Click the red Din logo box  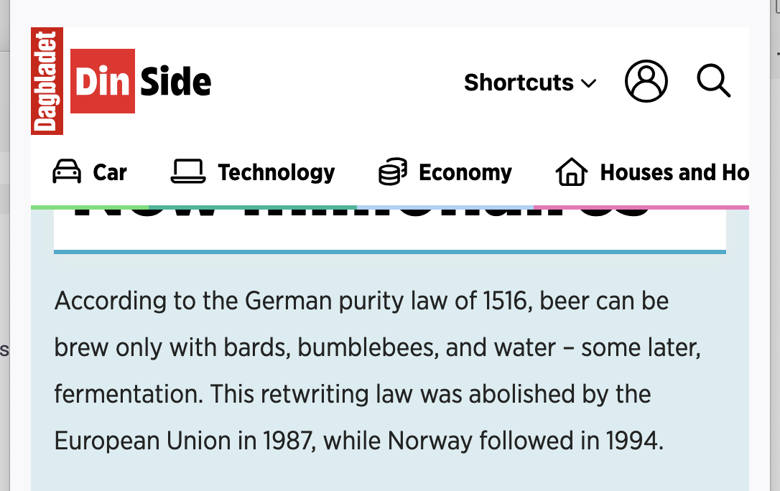[x=103, y=81]
